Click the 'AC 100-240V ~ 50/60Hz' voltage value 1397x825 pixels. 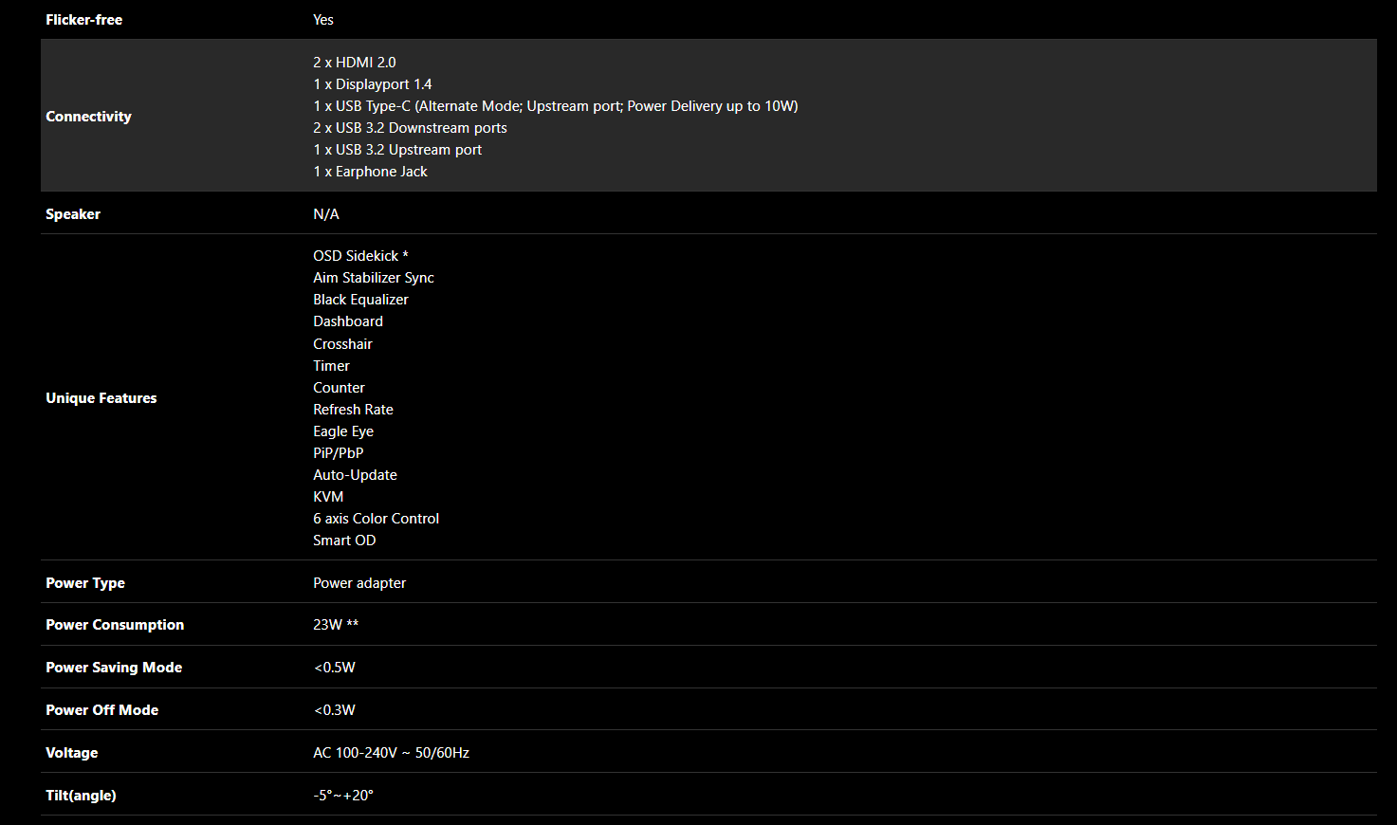[391, 753]
